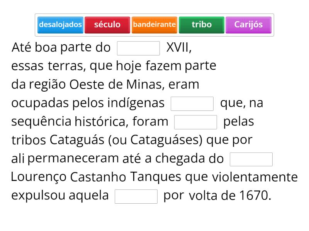Click the word '(ou Cataguáses)' in parentheses
Image resolution: width=309 pixels, height=231 pixels.
pyautogui.click(x=155, y=140)
